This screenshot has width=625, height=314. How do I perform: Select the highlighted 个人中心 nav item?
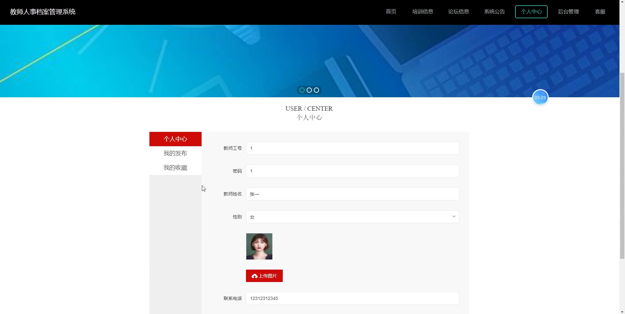coord(531,12)
